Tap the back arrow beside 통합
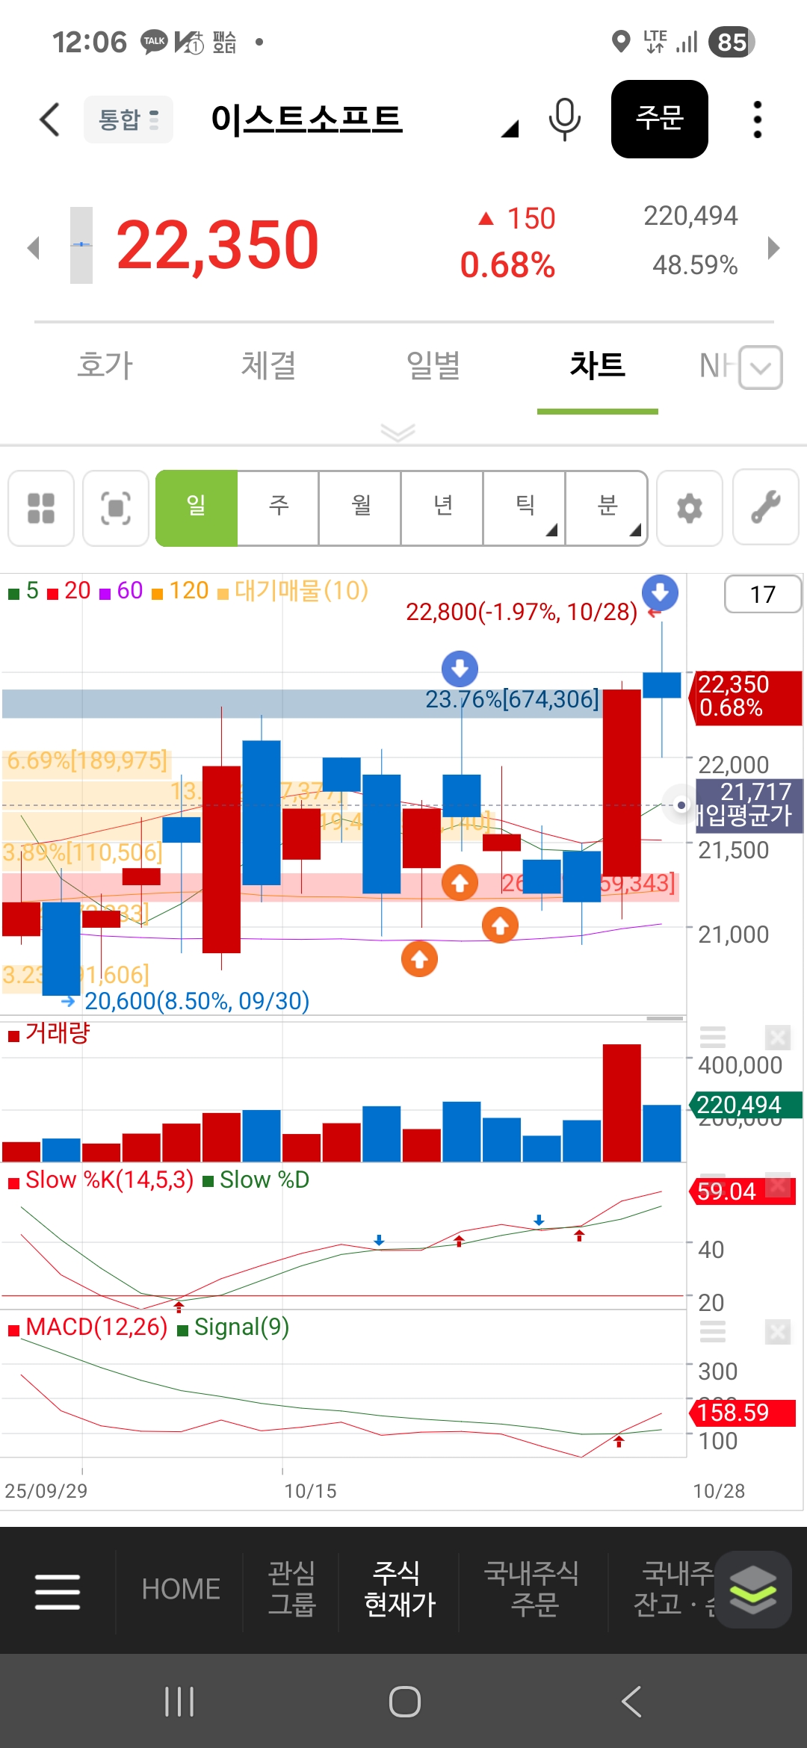 49,120
